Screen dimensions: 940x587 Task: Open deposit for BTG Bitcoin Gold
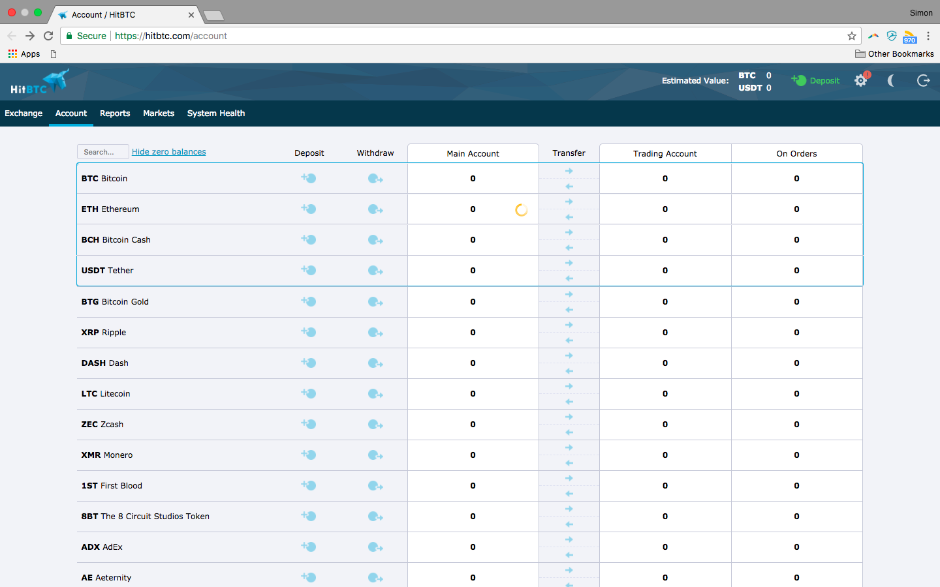tap(309, 301)
